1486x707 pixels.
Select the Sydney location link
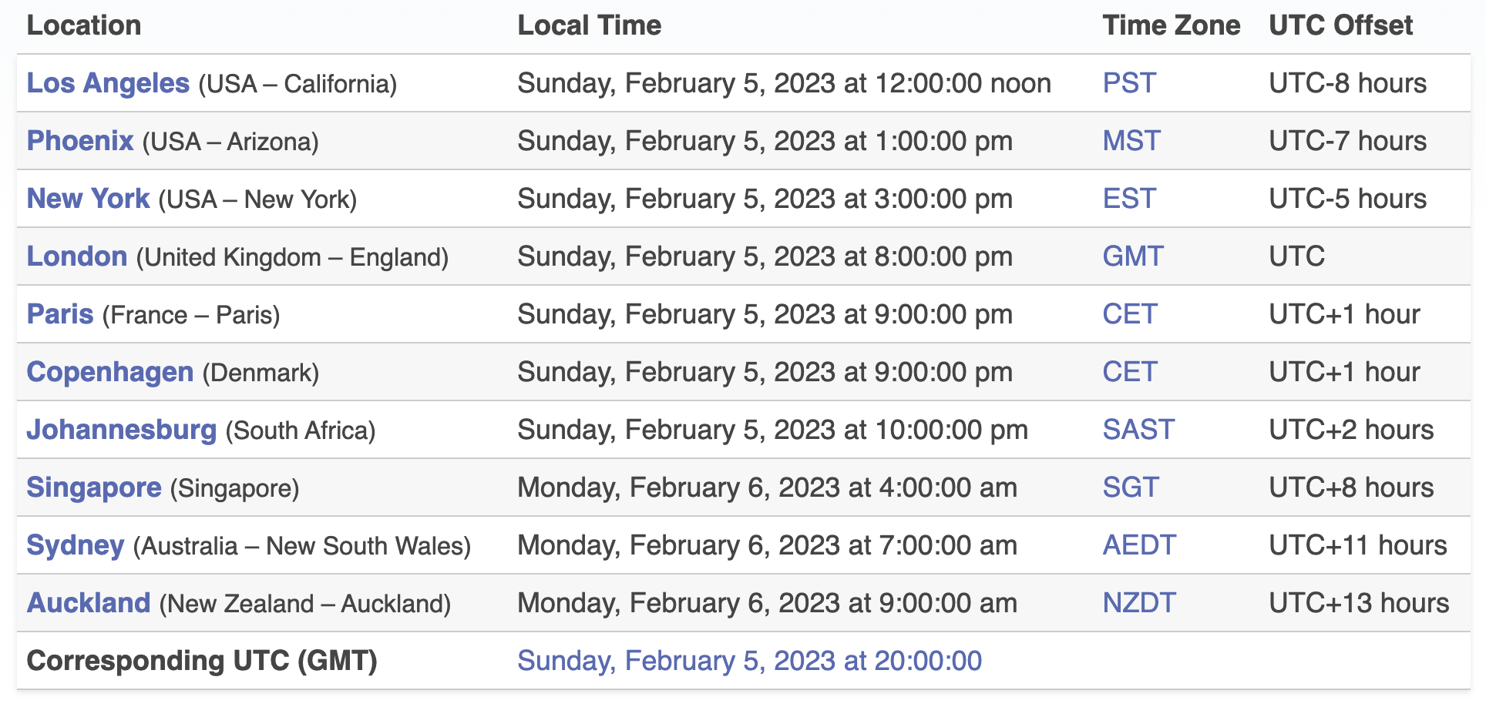pos(76,545)
